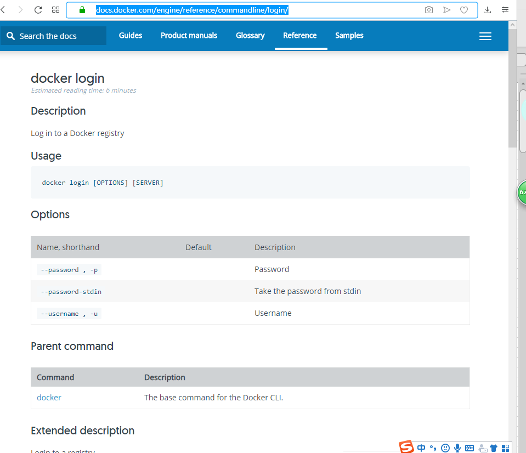Open Sogou skin shirt icon
Viewport: 526px width, 453px height.
coord(494,448)
